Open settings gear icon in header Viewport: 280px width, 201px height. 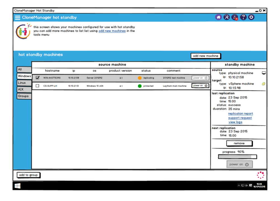(x=251, y=17)
